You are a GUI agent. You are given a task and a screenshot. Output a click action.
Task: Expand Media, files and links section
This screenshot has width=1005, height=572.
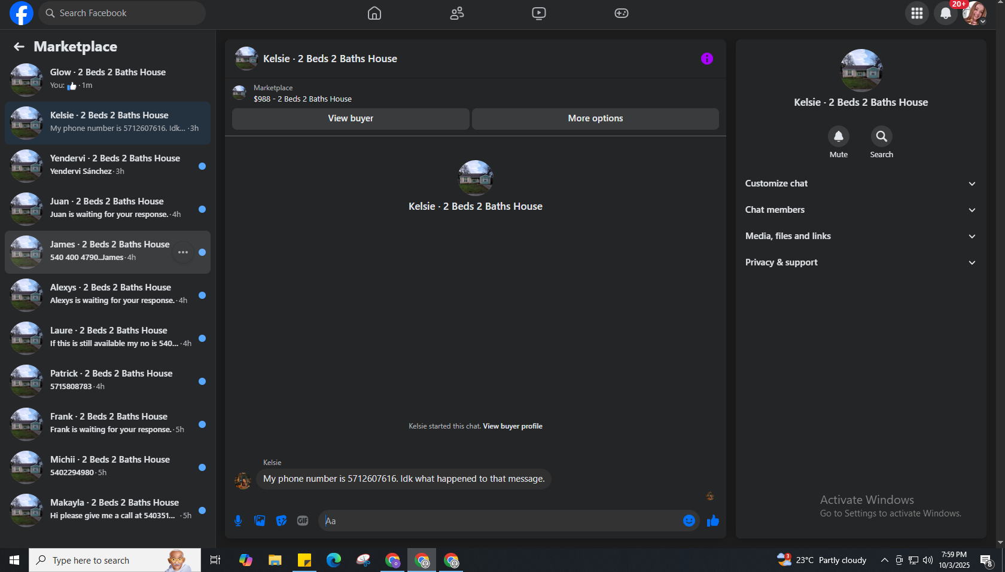click(x=861, y=236)
